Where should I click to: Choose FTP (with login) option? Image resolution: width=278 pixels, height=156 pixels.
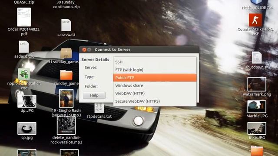(x=155, y=70)
